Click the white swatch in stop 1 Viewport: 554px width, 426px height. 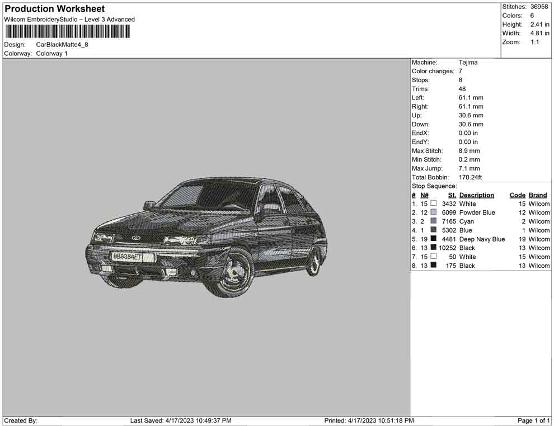[434, 203]
